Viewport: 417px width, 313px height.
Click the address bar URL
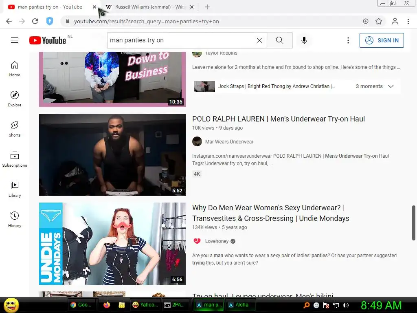click(146, 21)
